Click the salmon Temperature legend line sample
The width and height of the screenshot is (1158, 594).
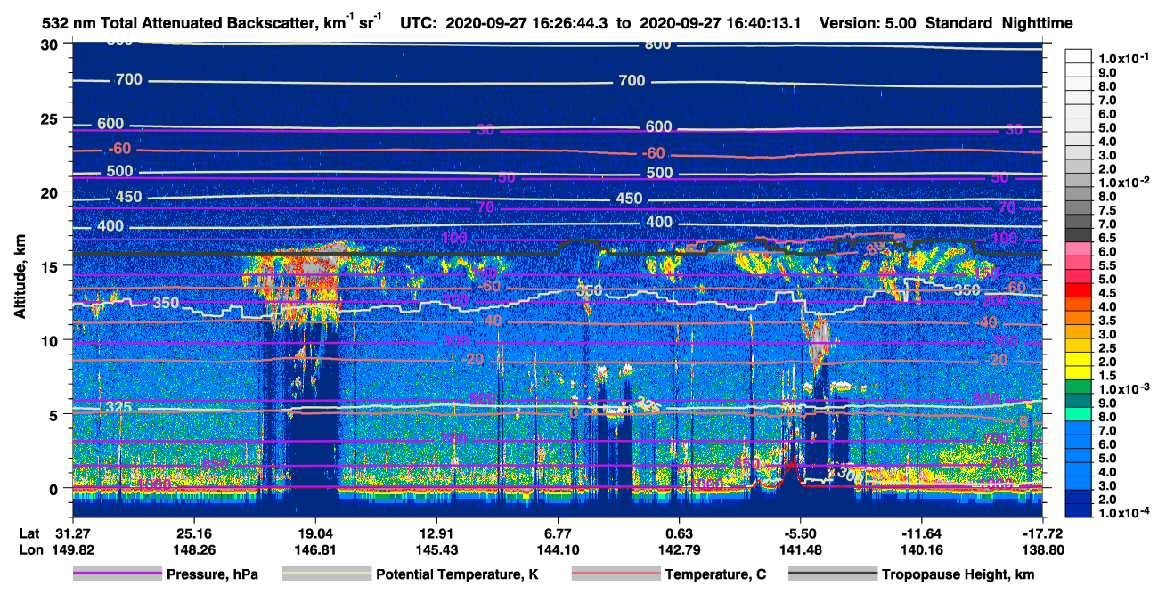coord(615,574)
